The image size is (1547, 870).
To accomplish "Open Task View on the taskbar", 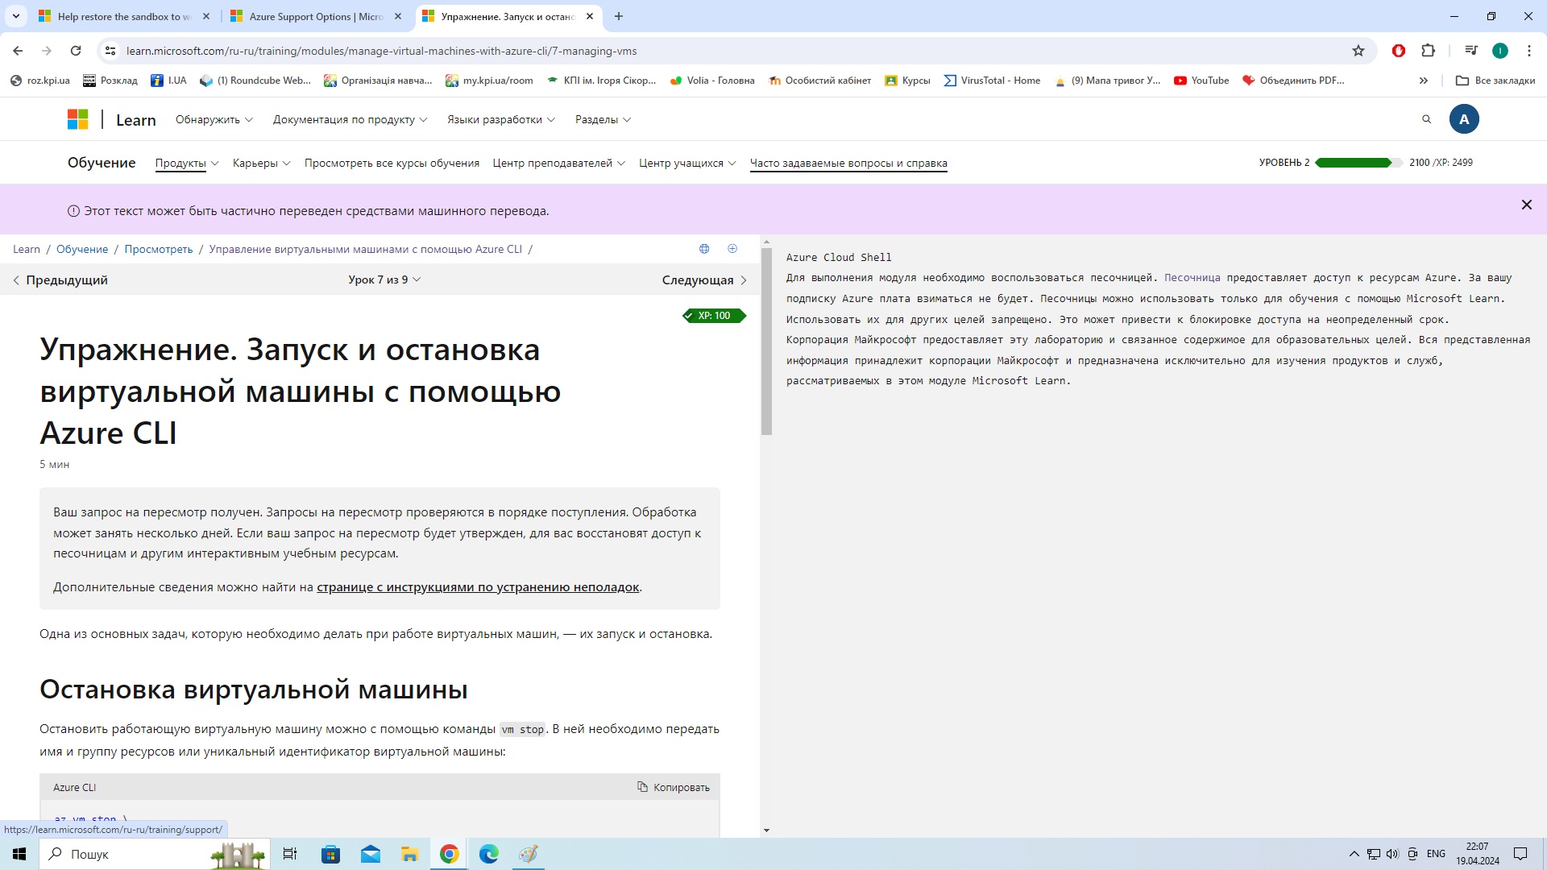I will point(290,854).
